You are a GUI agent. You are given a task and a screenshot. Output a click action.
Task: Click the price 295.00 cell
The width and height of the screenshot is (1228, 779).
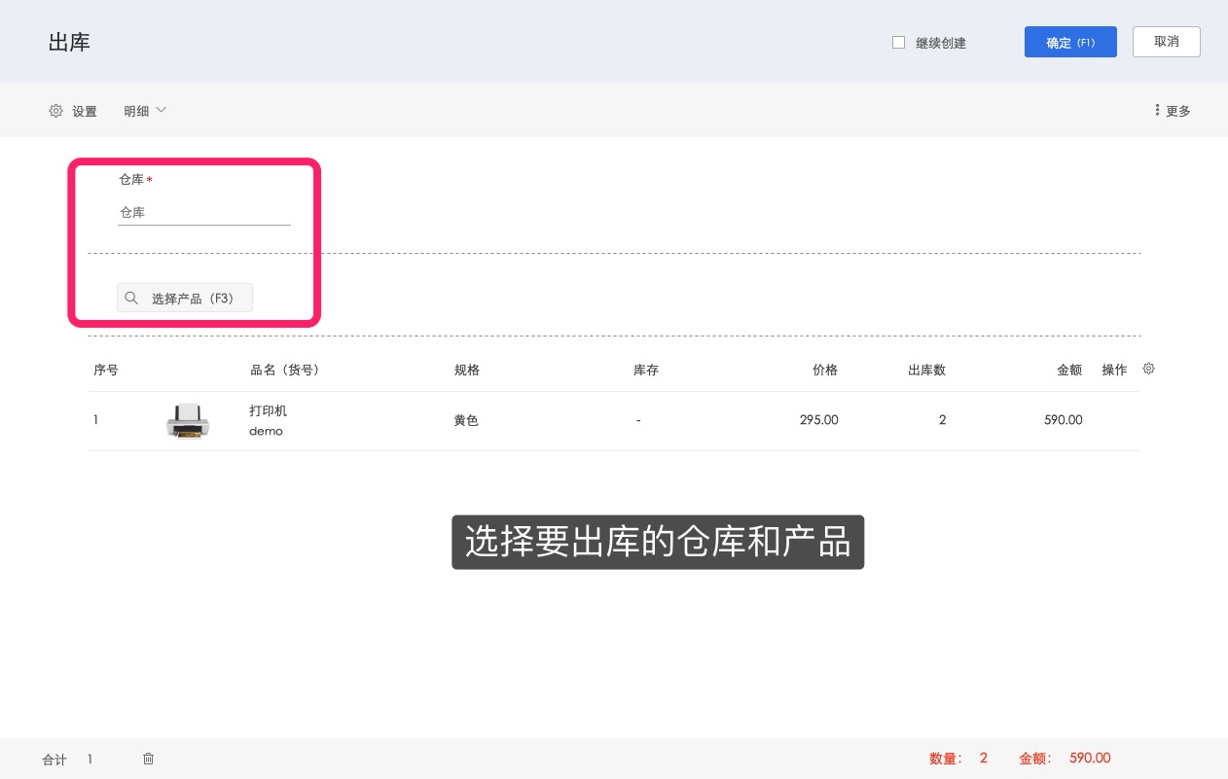click(818, 420)
